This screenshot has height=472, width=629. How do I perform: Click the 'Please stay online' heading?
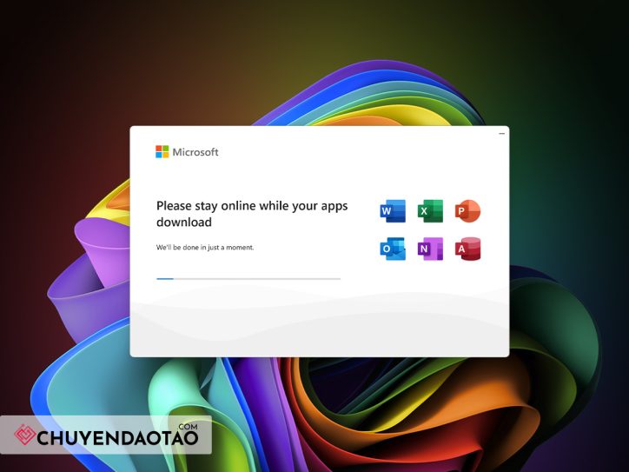[252, 214]
